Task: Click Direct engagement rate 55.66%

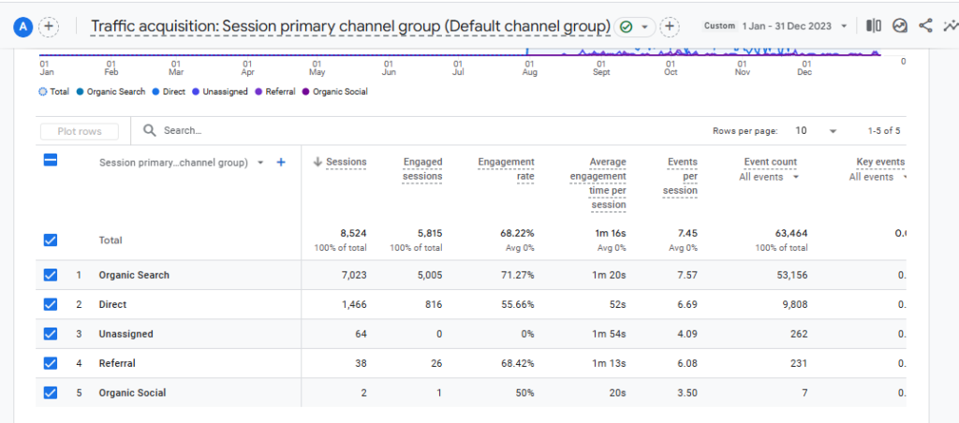Action: click(519, 304)
